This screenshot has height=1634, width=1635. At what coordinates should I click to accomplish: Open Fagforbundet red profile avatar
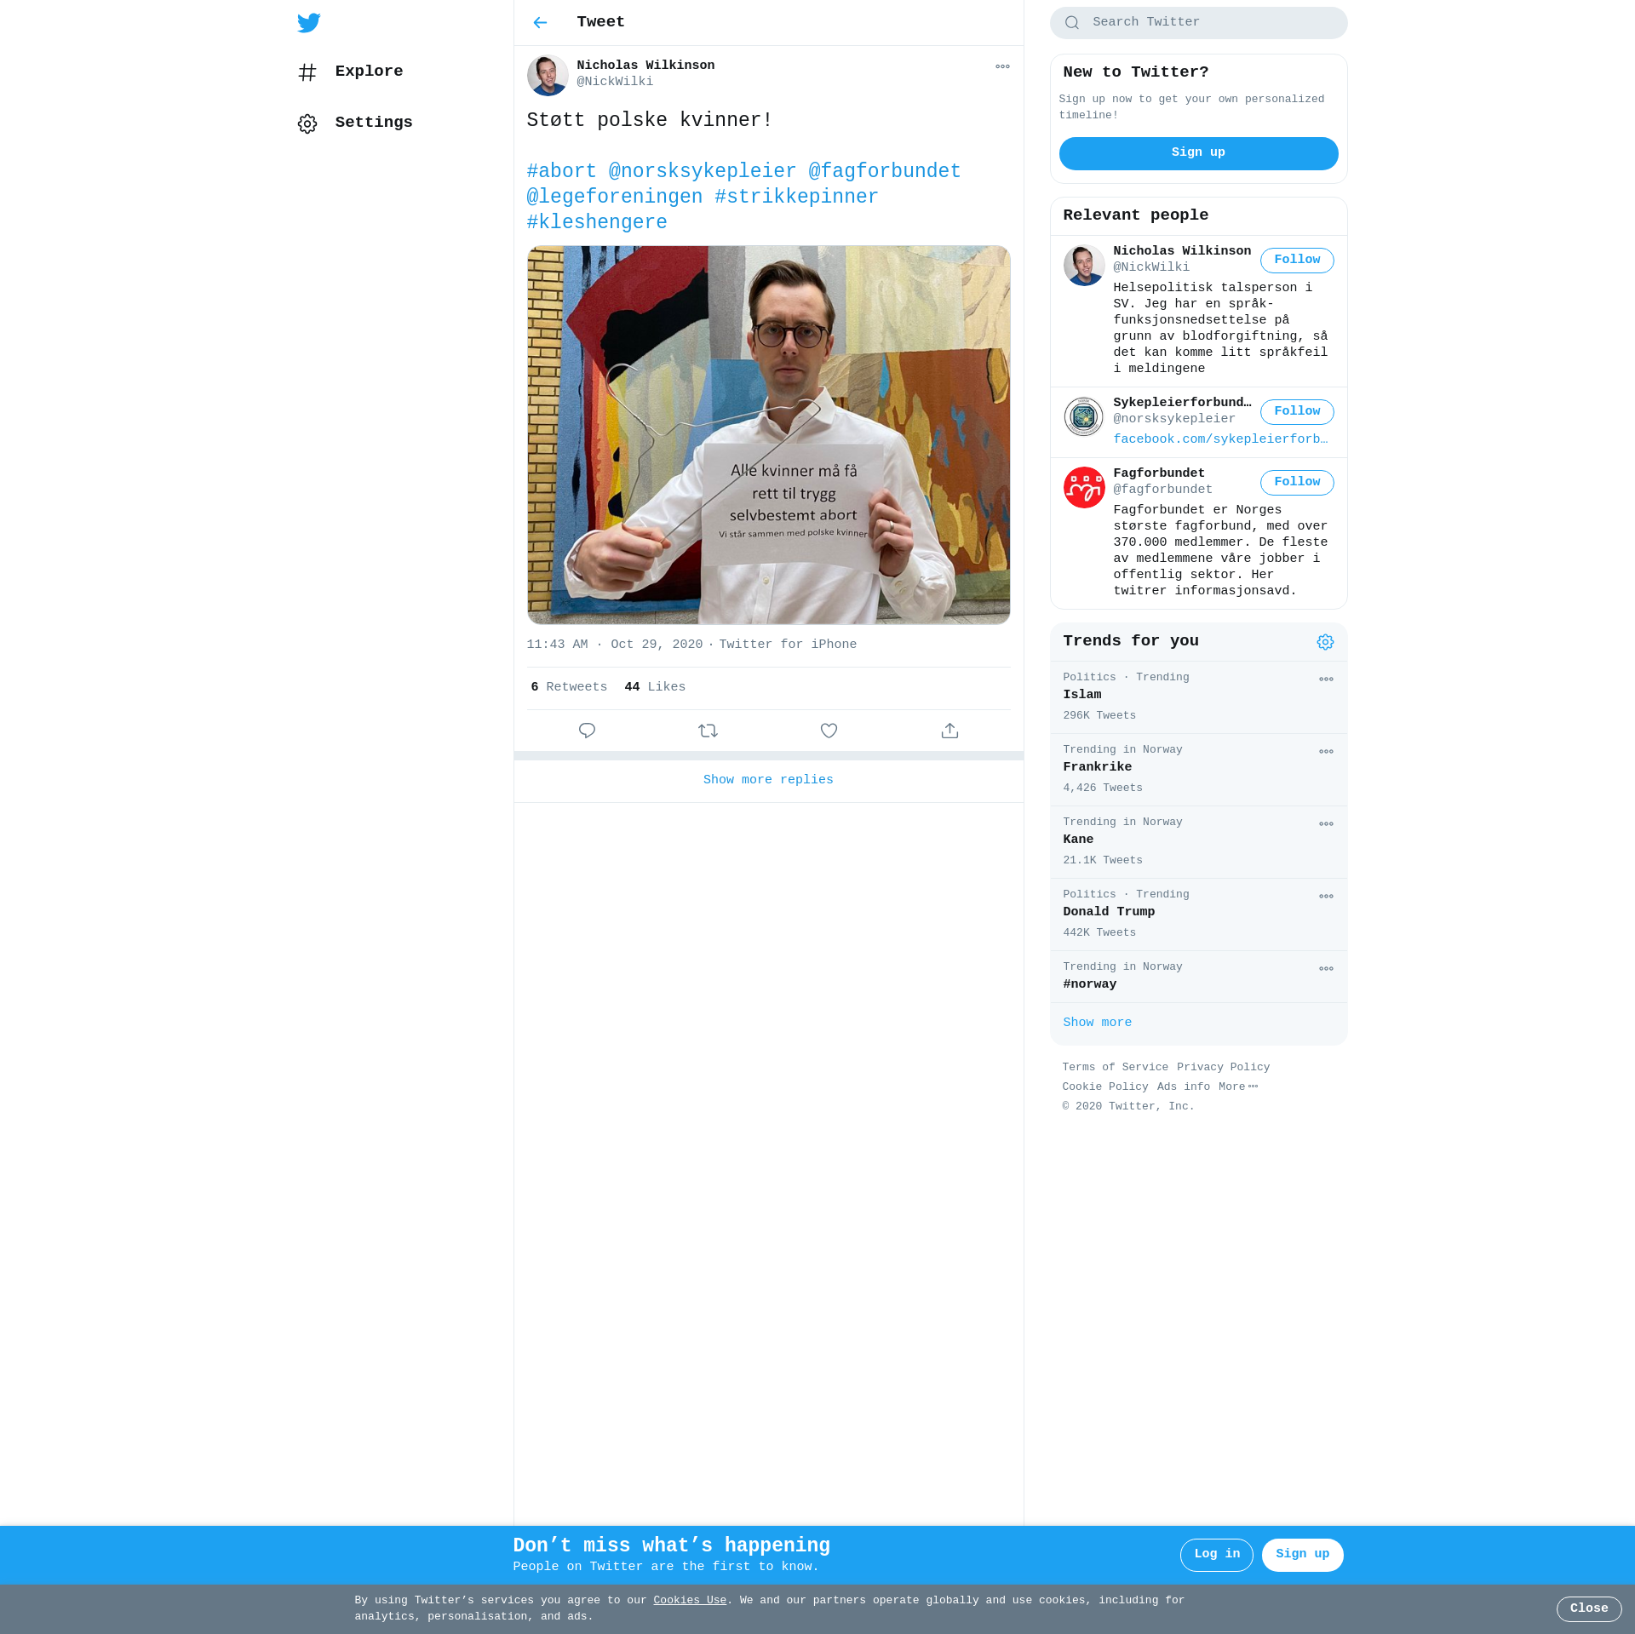1084,488
